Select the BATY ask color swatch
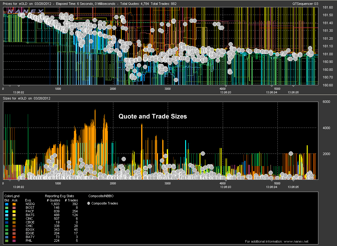Screen dimensions: 337x246 click(14, 237)
